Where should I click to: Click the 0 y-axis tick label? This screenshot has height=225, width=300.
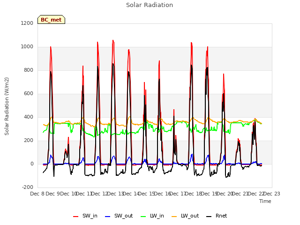pos(32,164)
